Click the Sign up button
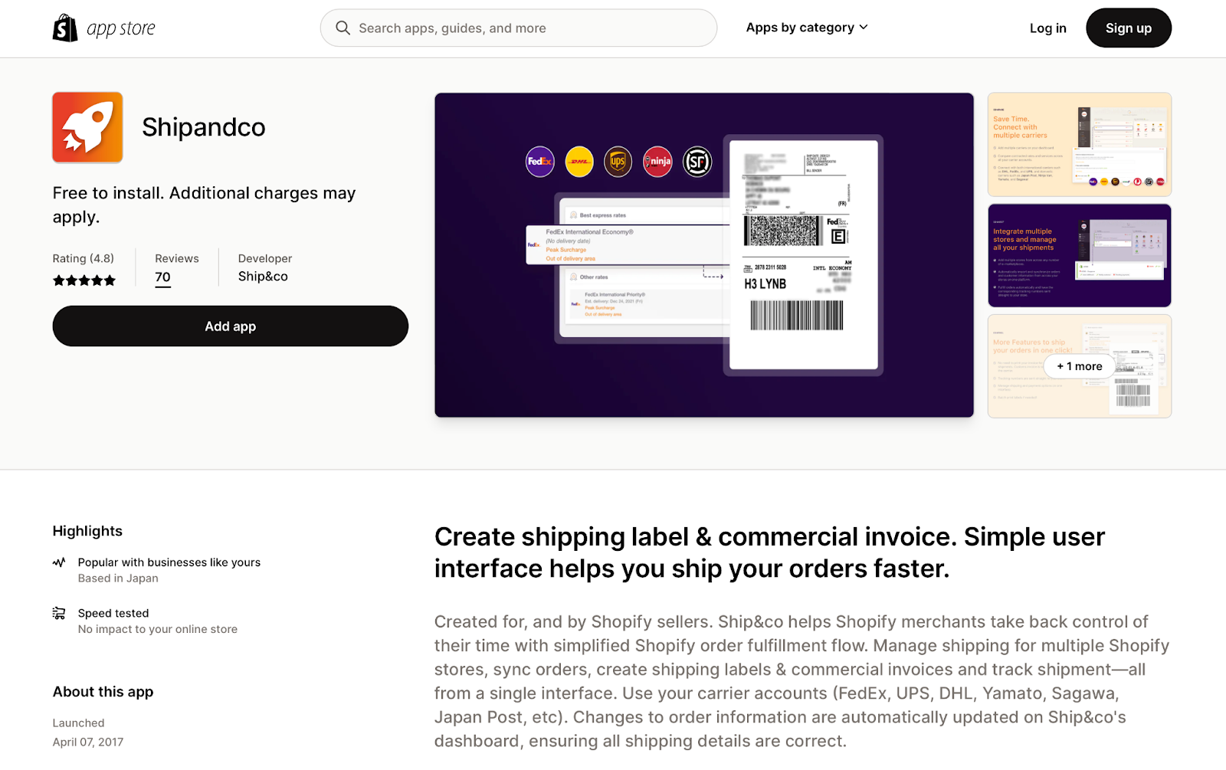1226x770 pixels. pos(1129,28)
